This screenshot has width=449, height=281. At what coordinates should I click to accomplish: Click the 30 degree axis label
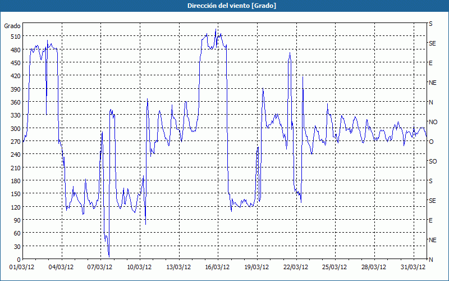point(17,246)
